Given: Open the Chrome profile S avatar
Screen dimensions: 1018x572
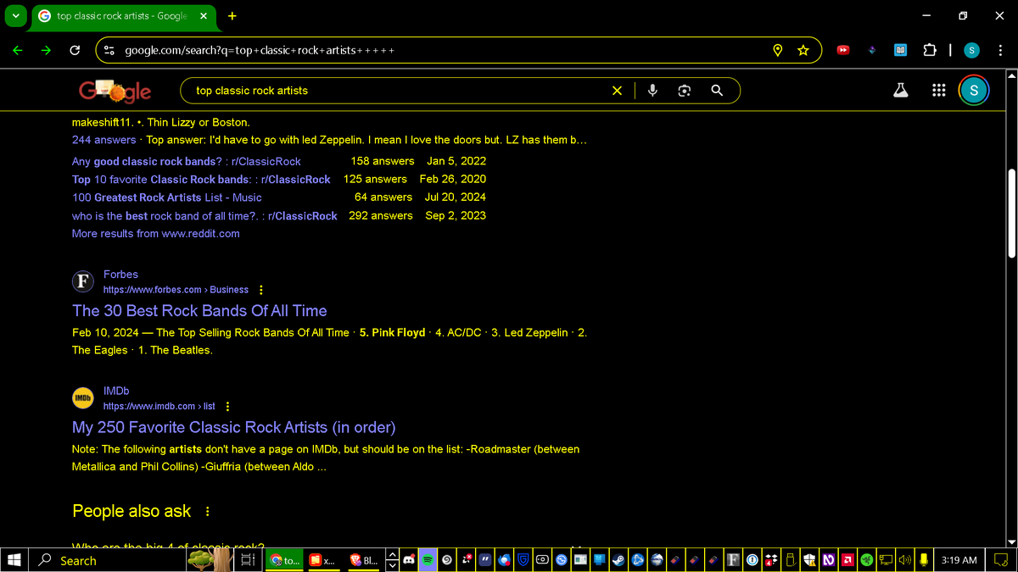Looking at the screenshot, I should (x=972, y=50).
